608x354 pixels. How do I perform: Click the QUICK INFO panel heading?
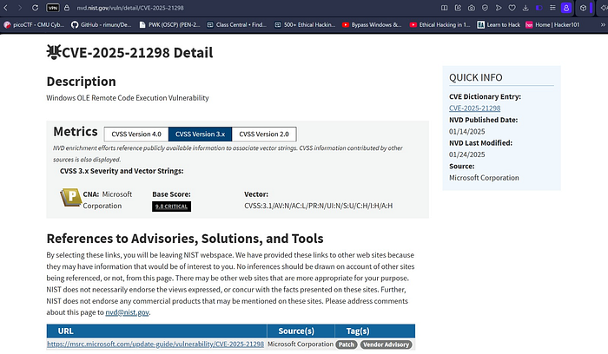pos(475,77)
